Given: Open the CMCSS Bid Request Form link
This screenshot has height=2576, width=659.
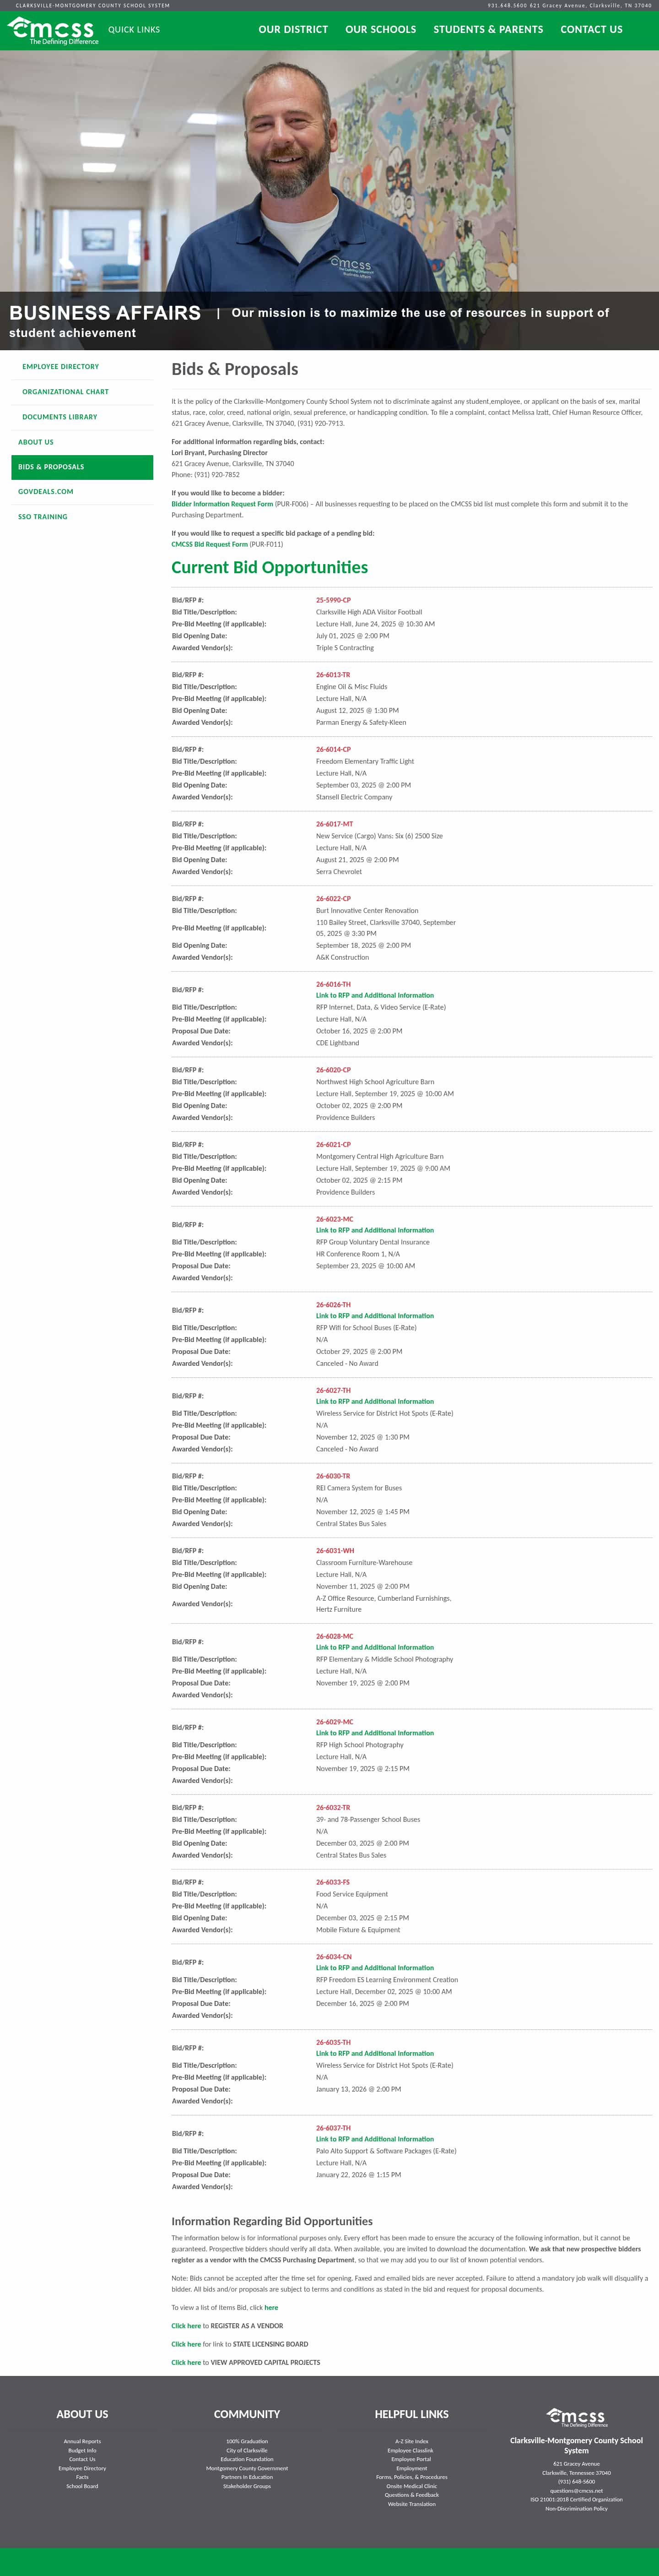Looking at the screenshot, I should point(209,545).
